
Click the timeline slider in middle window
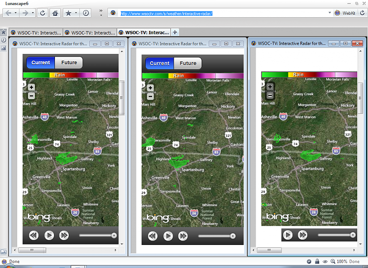pyautogui.click(x=217, y=236)
